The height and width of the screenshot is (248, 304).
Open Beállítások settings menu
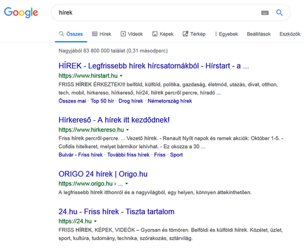[259, 34]
